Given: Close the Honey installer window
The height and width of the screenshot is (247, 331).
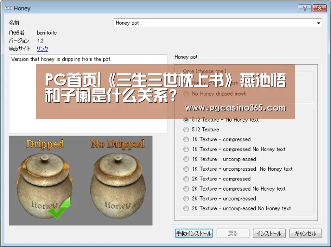Looking at the screenshot, I should point(319,8).
